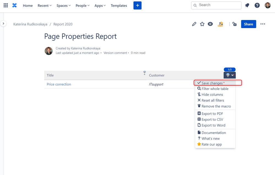The width and height of the screenshot is (275, 175).
Task: Open Price correction page link
Action: click(x=59, y=84)
